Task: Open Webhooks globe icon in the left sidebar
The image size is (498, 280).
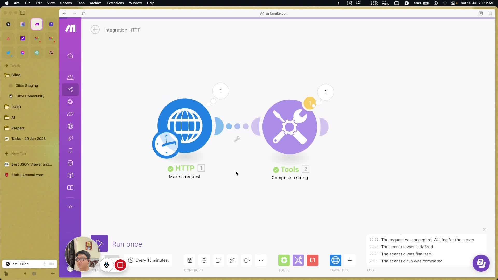Action: pos(70,126)
